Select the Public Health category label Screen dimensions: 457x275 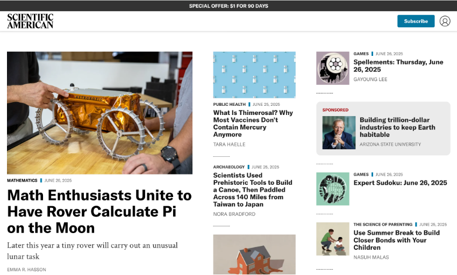click(x=230, y=104)
